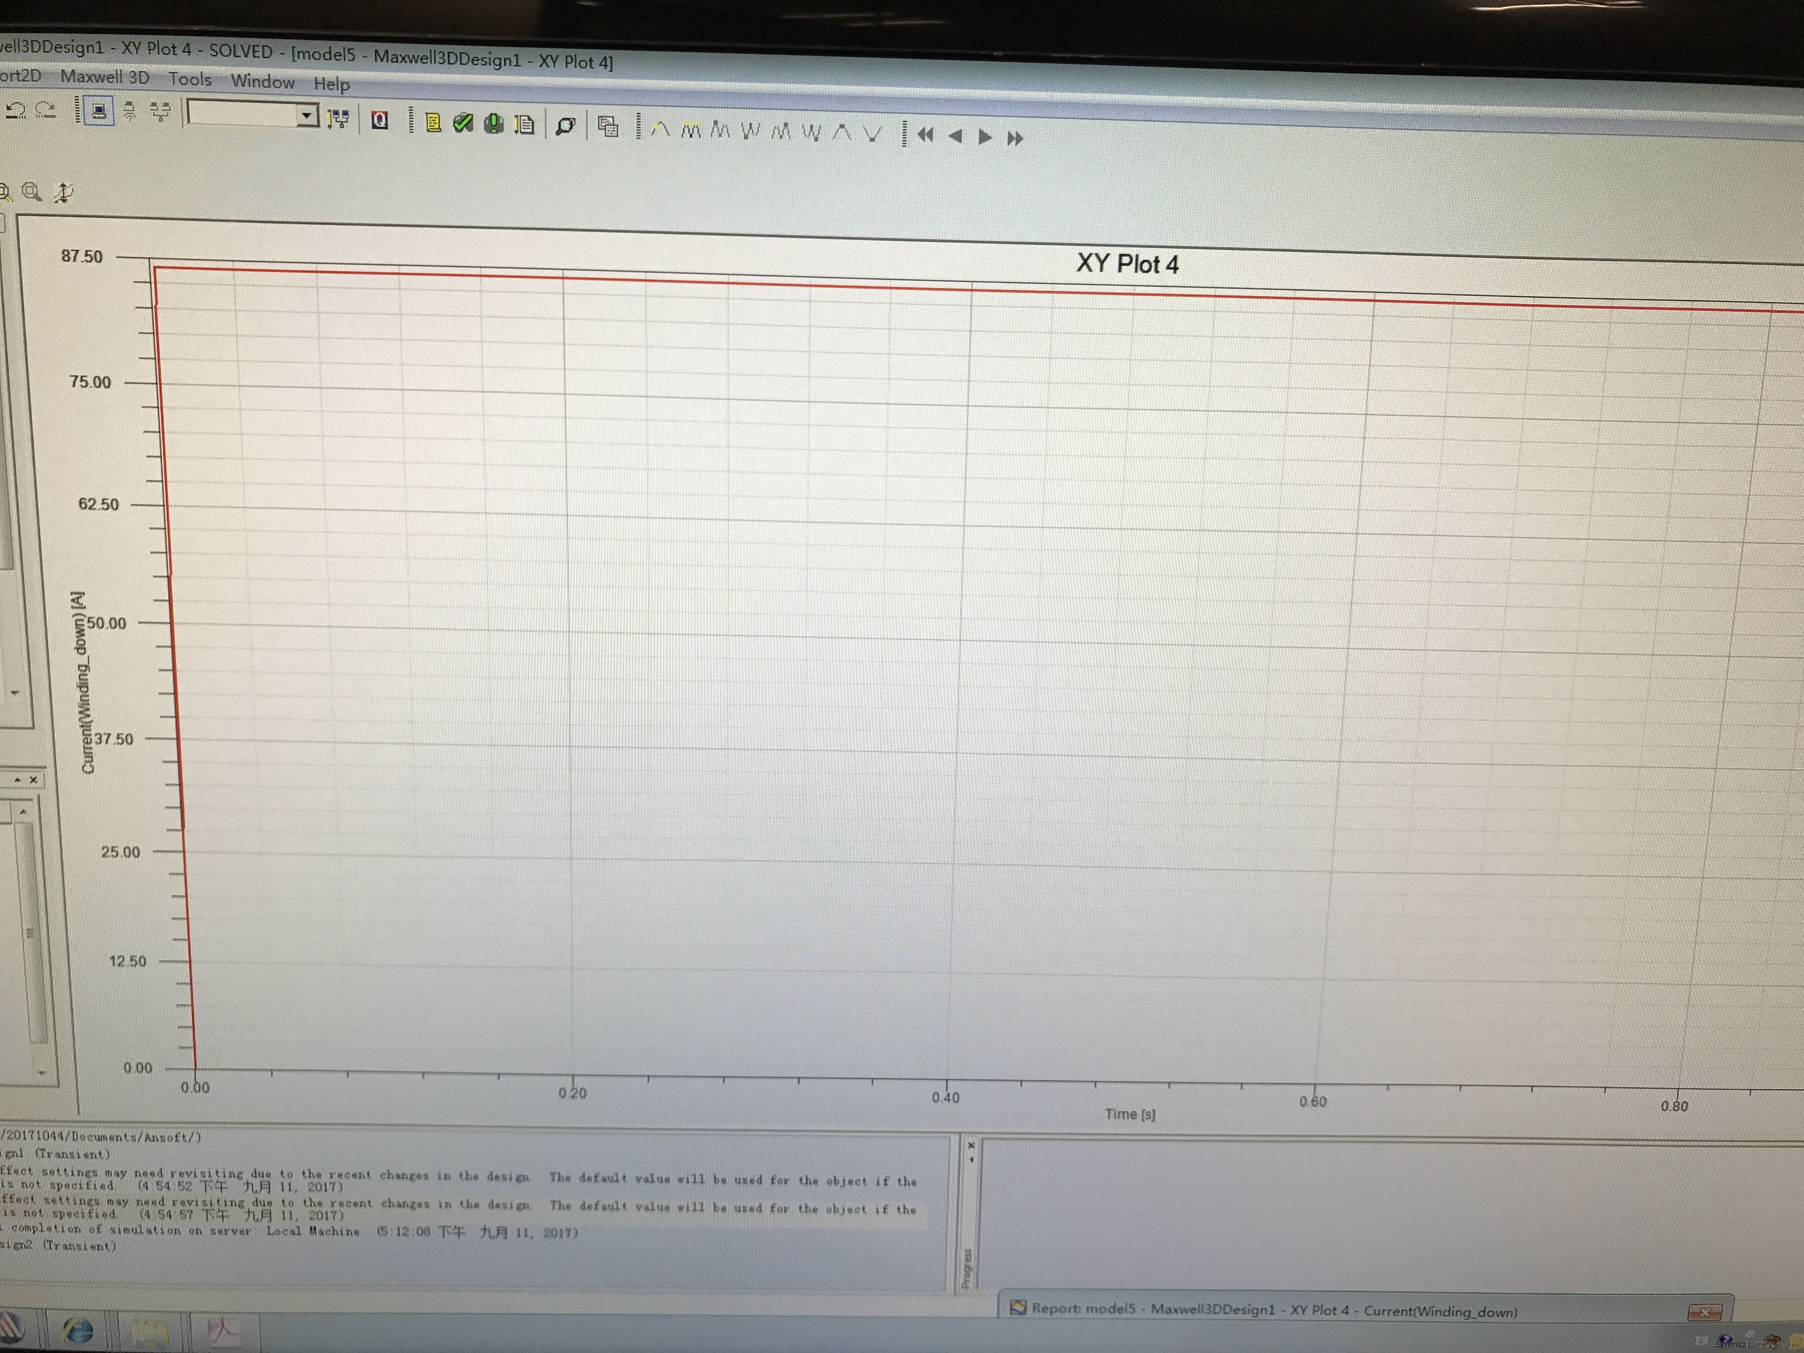The height and width of the screenshot is (1353, 1804).
Task: Open the Maxwell 3D menu
Action: 104,77
